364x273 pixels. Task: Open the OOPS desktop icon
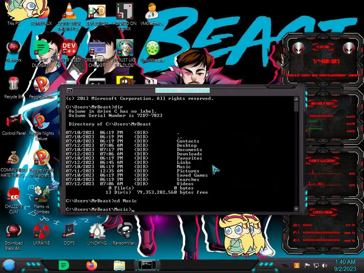[x=69, y=235]
